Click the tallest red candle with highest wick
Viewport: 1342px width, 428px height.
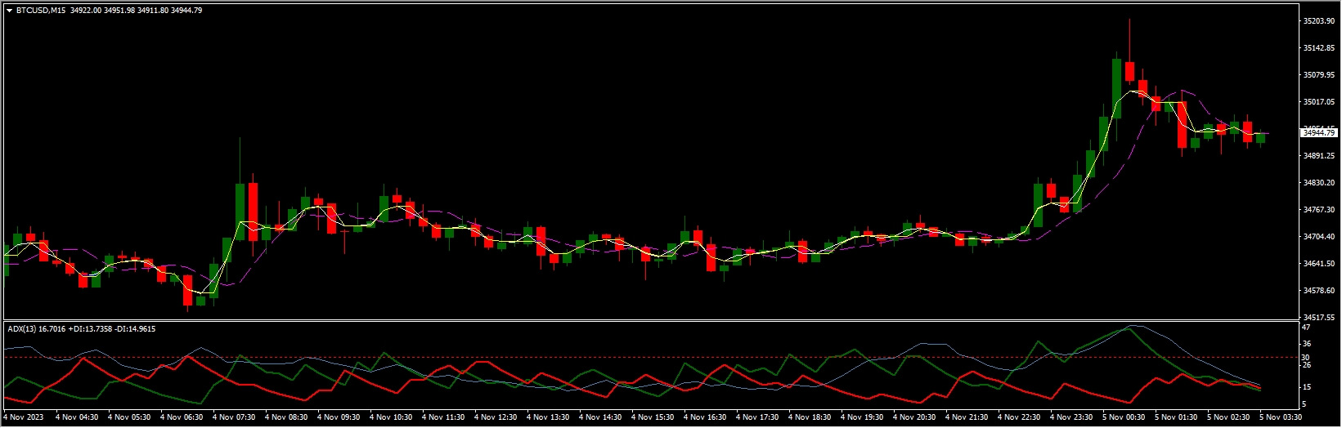coord(1129,71)
